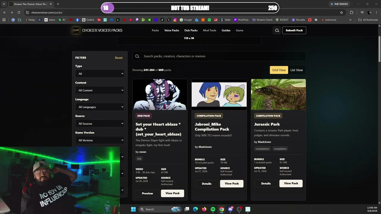Open the Source filter dropdown

pyautogui.click(x=100, y=124)
